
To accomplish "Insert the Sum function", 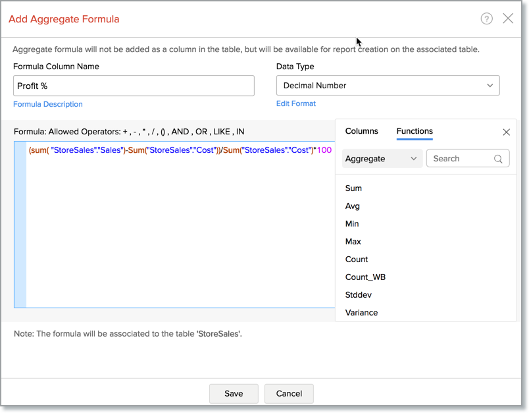I will coord(353,188).
